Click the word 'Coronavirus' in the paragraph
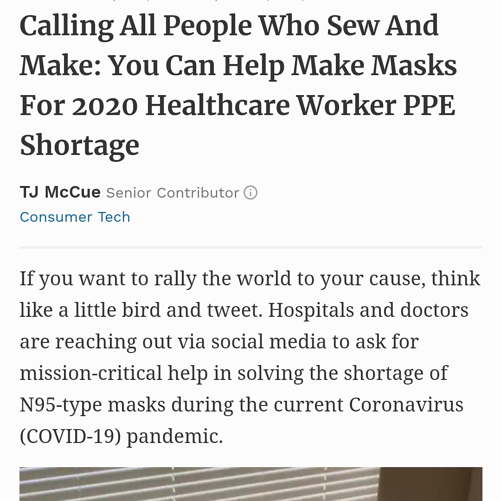Viewport: 501px width, 501px height. 406,405
